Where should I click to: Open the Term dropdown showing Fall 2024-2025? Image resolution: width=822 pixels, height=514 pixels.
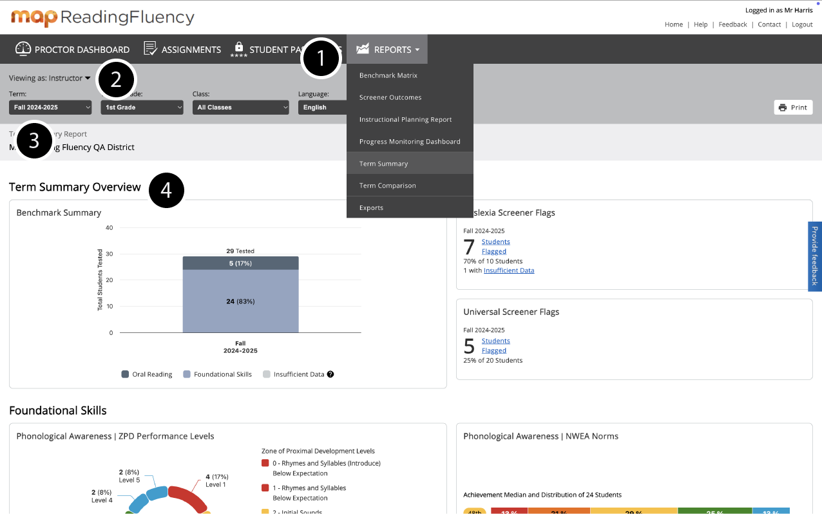click(x=50, y=108)
